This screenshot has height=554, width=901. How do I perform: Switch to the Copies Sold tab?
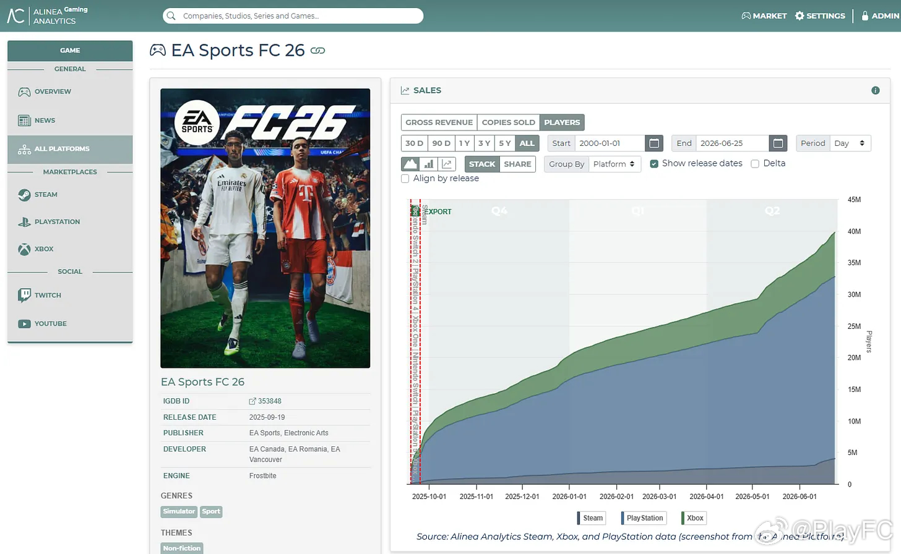click(x=508, y=122)
